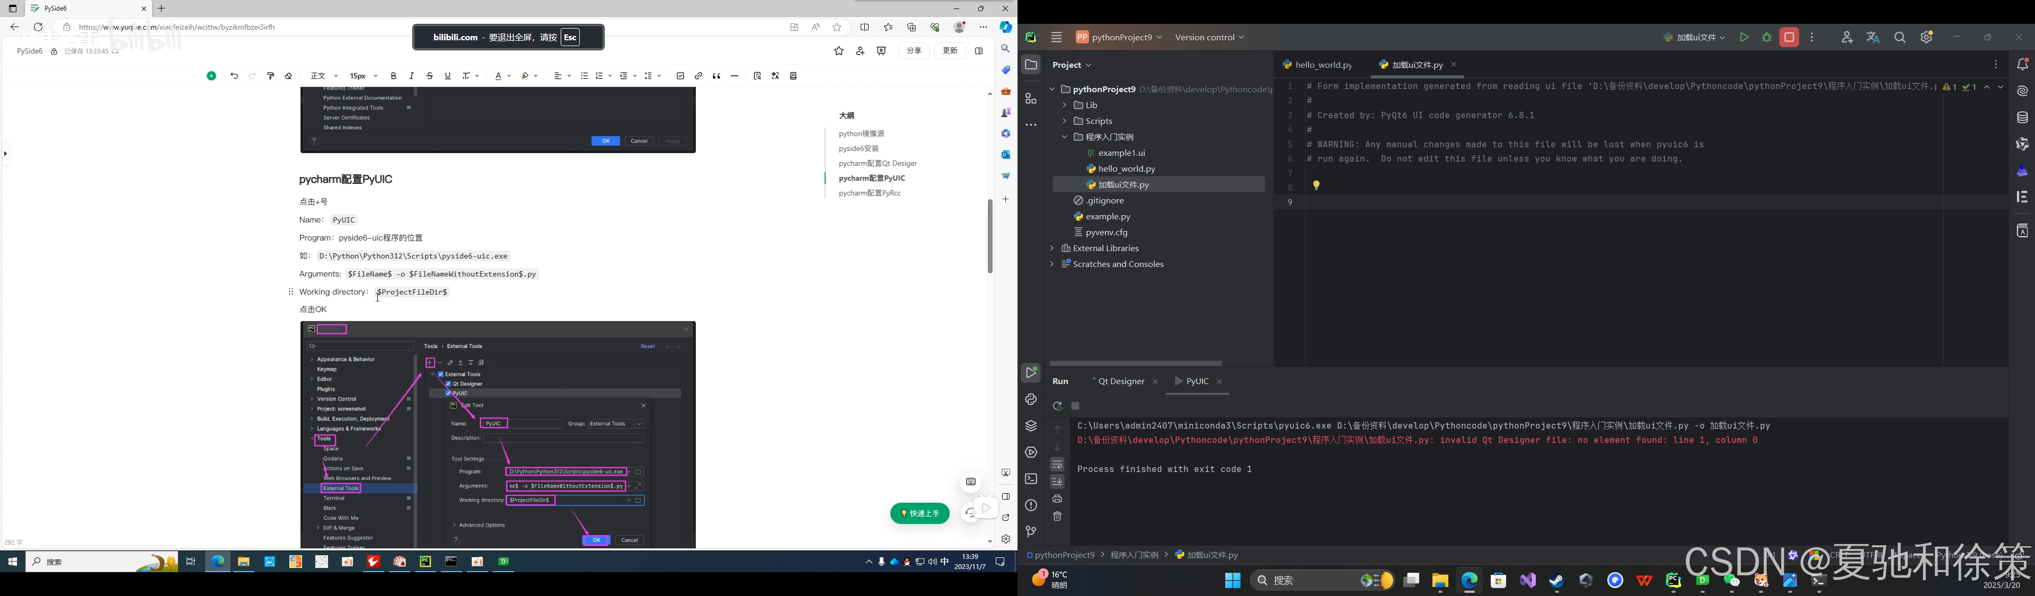Toggle scroll-to-end in the Run console
Image resolution: width=2035 pixels, height=596 pixels.
[x=1057, y=481]
